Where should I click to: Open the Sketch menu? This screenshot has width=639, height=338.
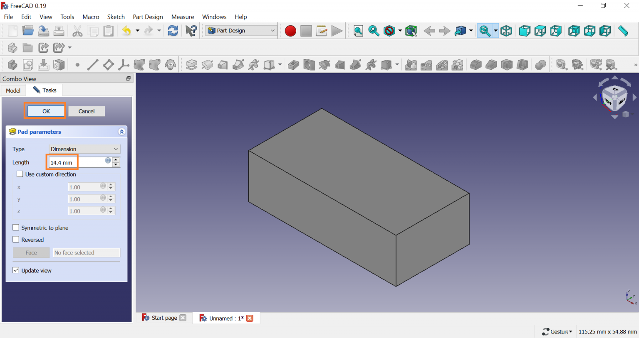116,17
